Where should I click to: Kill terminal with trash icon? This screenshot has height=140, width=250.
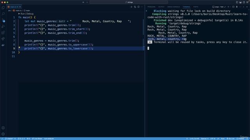coord(237,7)
